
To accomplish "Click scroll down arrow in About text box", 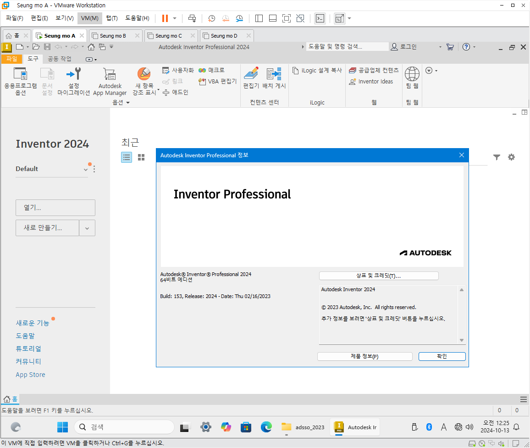I will point(461,340).
